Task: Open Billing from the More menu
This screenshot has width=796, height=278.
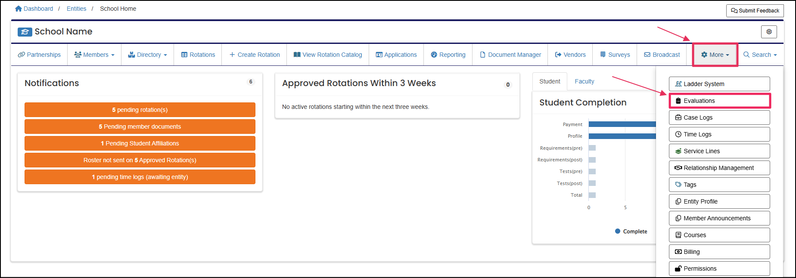Action: click(719, 252)
